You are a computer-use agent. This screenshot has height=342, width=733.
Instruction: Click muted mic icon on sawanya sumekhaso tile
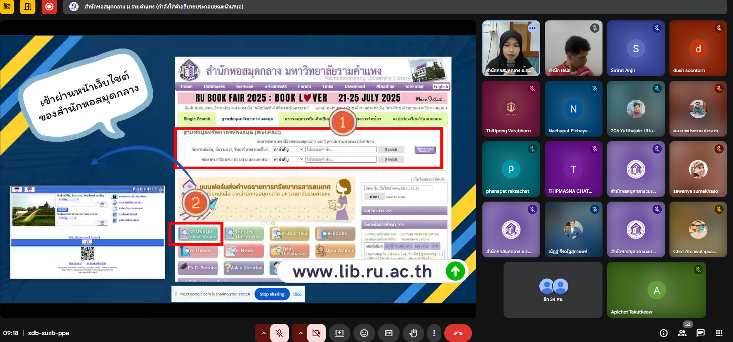719,149
